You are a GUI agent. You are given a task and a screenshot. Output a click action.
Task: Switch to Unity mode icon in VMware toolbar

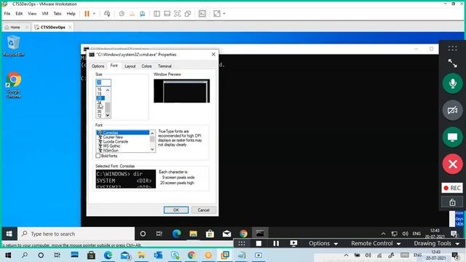pyautogui.click(x=188, y=14)
